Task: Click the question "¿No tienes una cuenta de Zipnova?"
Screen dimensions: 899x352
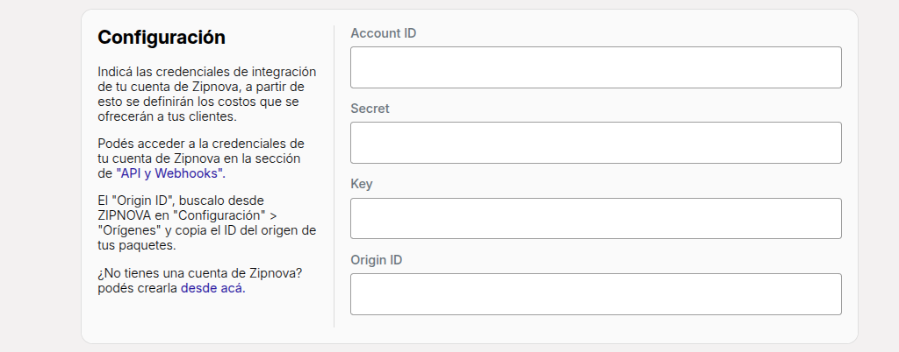Action: (x=200, y=273)
